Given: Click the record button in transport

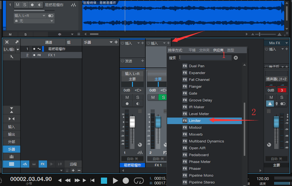Looking at the screenshot, I should (x=126, y=180).
